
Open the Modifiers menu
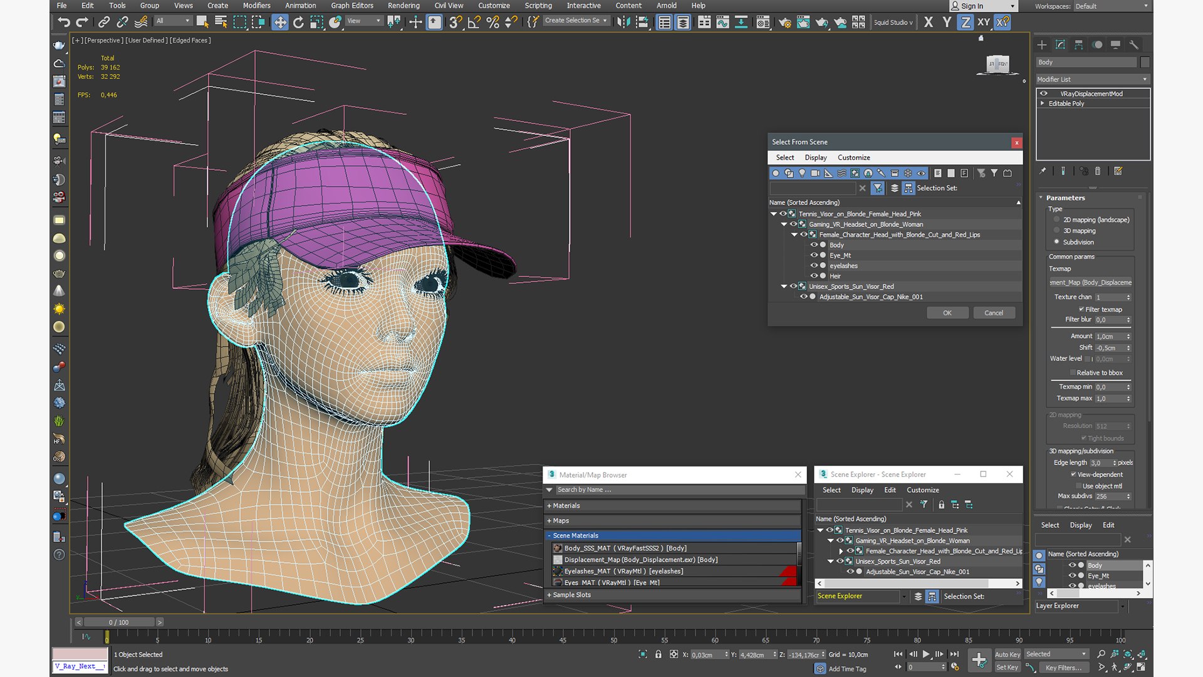pos(257,6)
